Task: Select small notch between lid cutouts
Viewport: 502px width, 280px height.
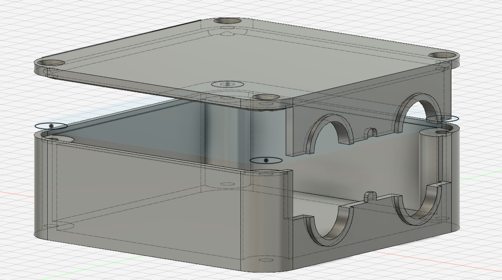Action: (371, 132)
